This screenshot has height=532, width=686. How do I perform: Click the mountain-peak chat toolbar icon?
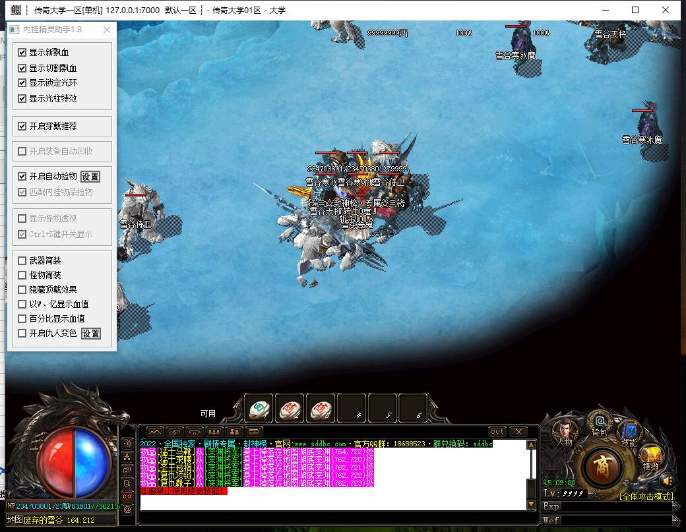[155, 432]
